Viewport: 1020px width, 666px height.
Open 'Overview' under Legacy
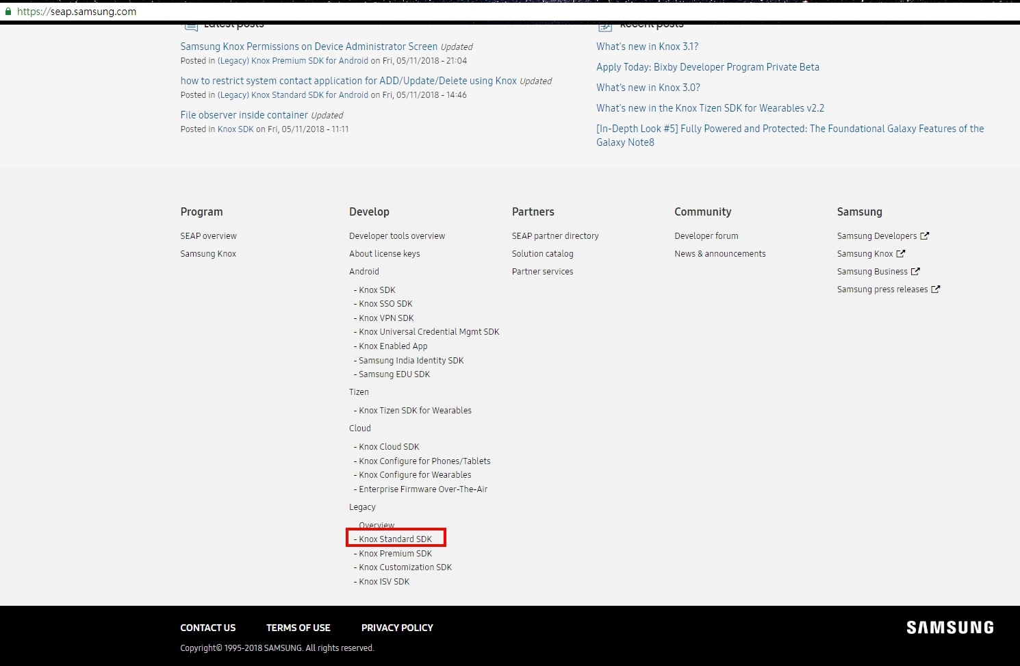377,526
